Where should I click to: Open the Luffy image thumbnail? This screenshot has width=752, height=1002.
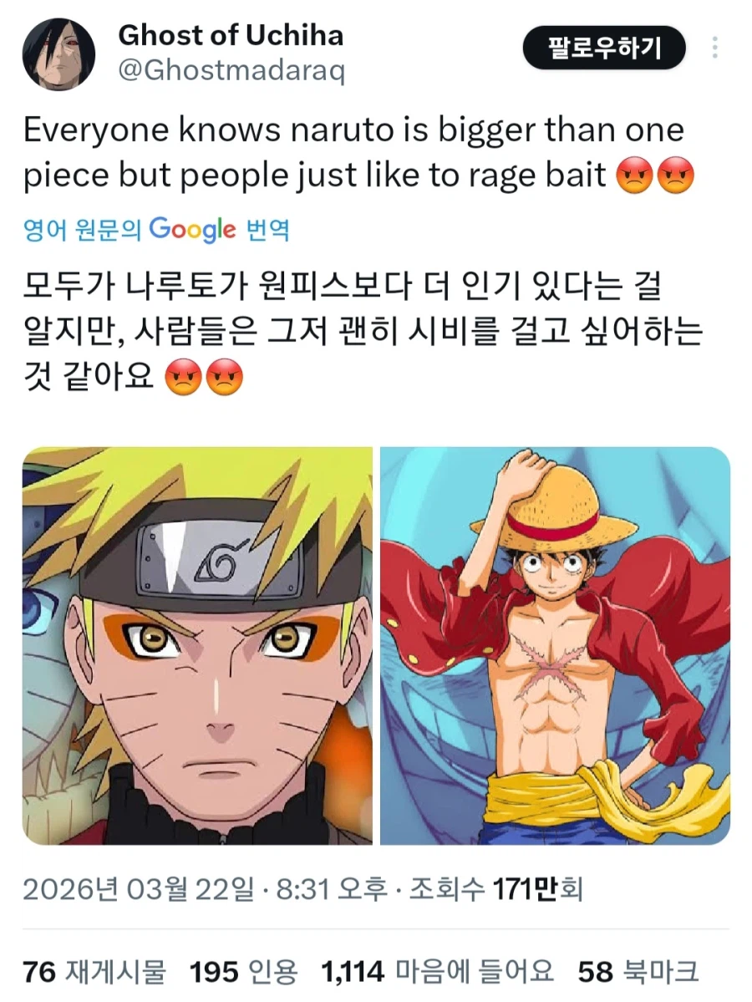click(555, 645)
